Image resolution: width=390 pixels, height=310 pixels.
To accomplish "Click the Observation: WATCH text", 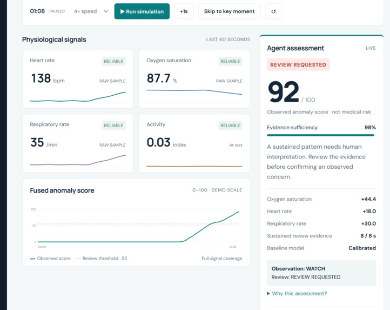I will click(298, 269).
